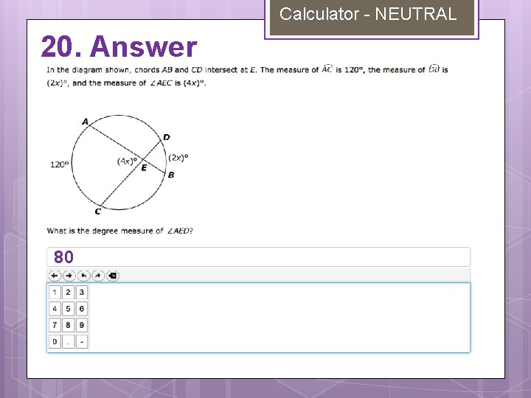Tap keypad digit 2
Screen dimensions: 531x398
[68, 292]
